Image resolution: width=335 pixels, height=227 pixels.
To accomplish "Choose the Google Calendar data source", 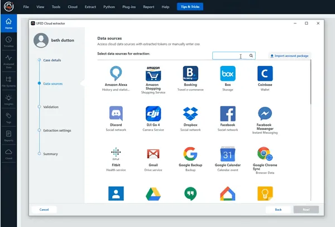I will pos(228,153).
